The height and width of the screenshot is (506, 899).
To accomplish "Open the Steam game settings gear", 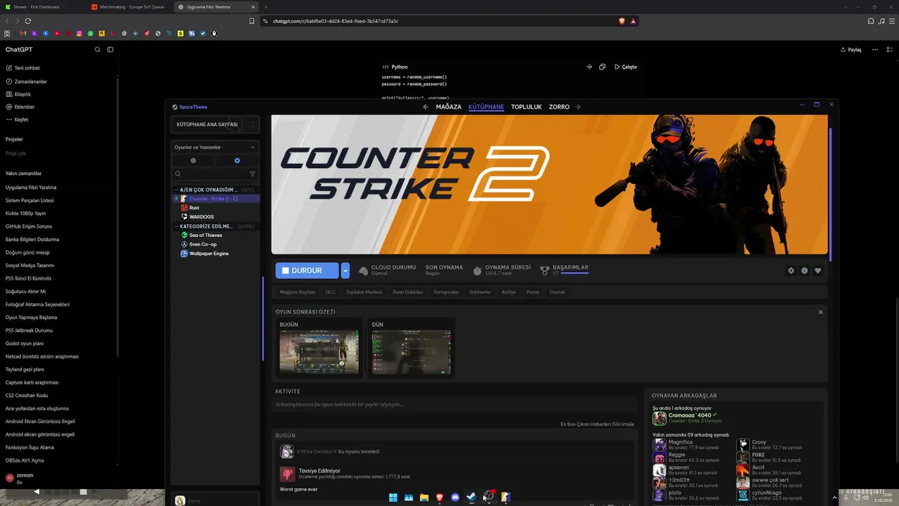I will click(791, 271).
